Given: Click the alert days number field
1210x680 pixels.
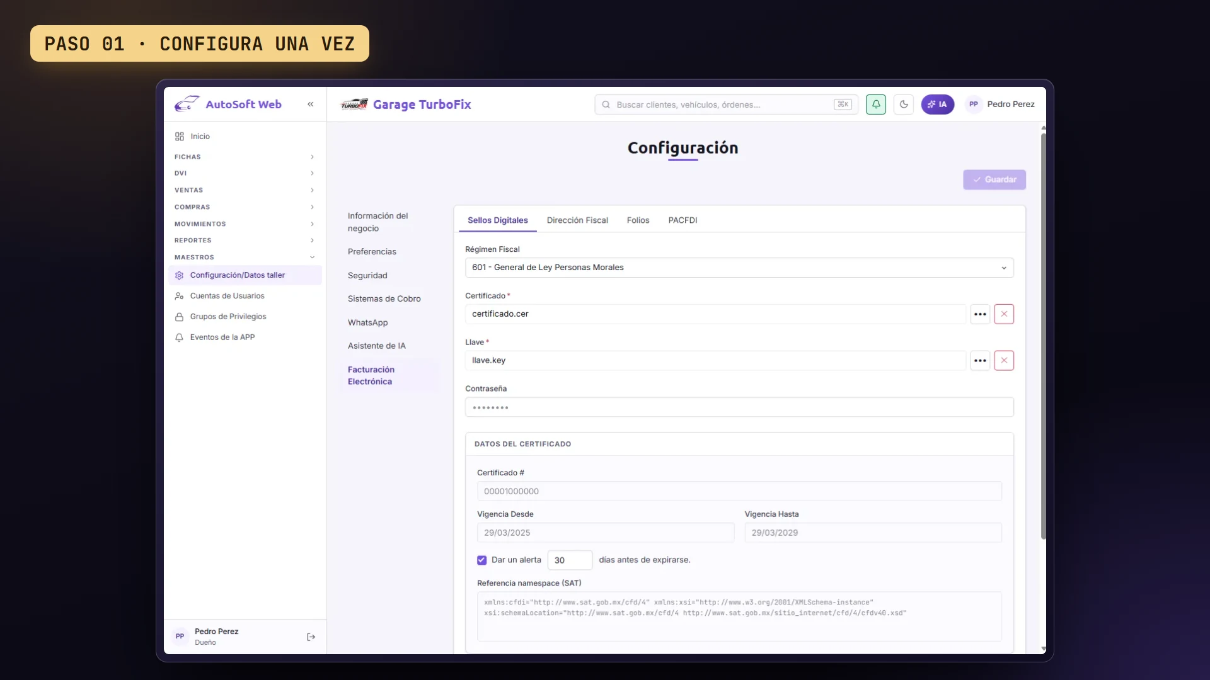Looking at the screenshot, I should point(570,560).
